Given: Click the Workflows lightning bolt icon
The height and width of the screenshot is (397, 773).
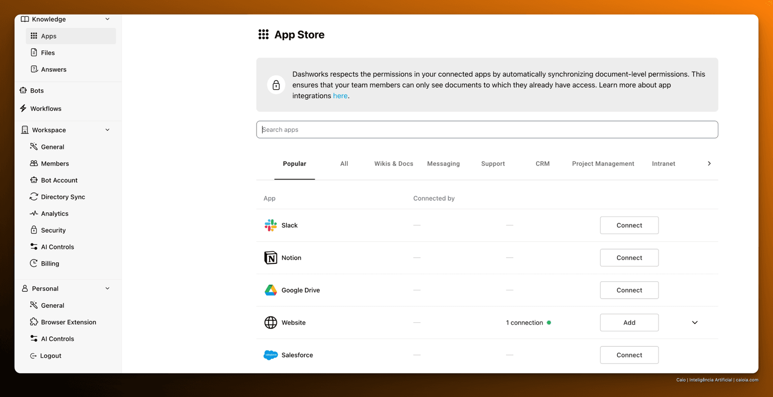Looking at the screenshot, I should 23,108.
